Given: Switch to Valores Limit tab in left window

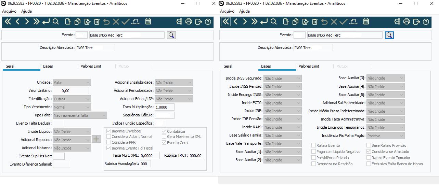Looking at the screenshot, I should click(x=91, y=66).
